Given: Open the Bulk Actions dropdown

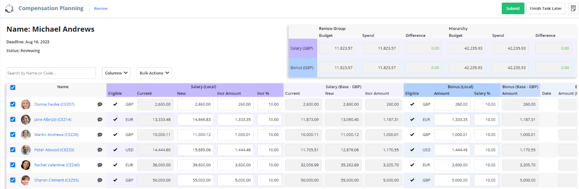Looking at the screenshot, I should (x=154, y=73).
